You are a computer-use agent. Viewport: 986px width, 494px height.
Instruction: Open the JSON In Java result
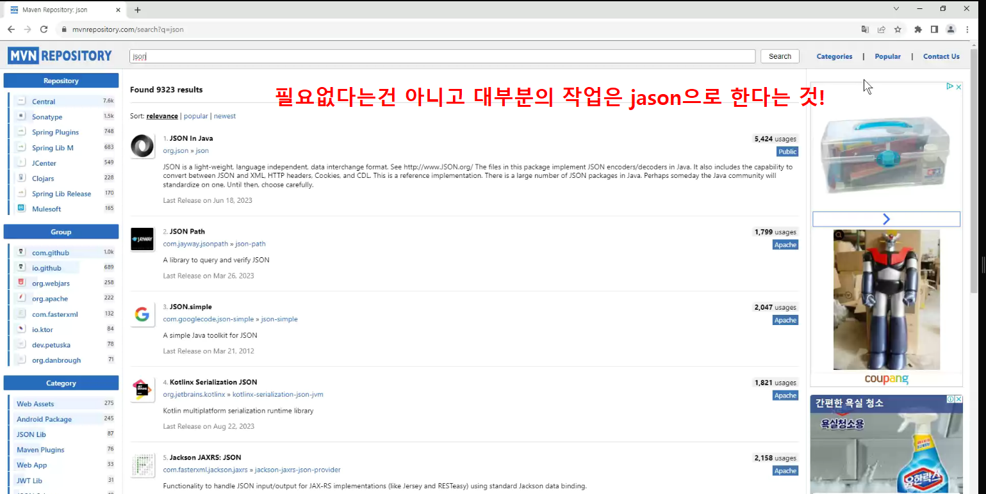tap(191, 138)
